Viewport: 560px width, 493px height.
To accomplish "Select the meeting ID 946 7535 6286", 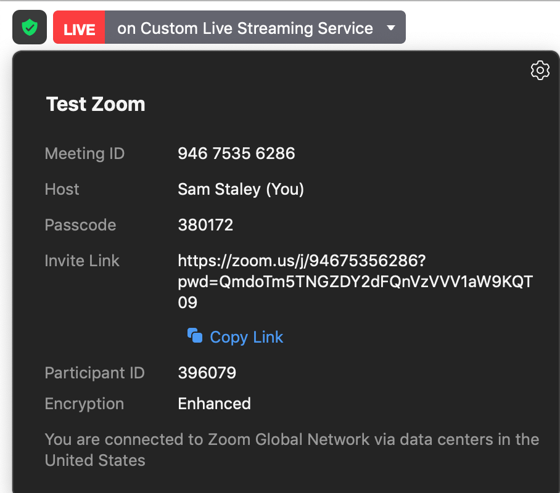I will point(236,153).
